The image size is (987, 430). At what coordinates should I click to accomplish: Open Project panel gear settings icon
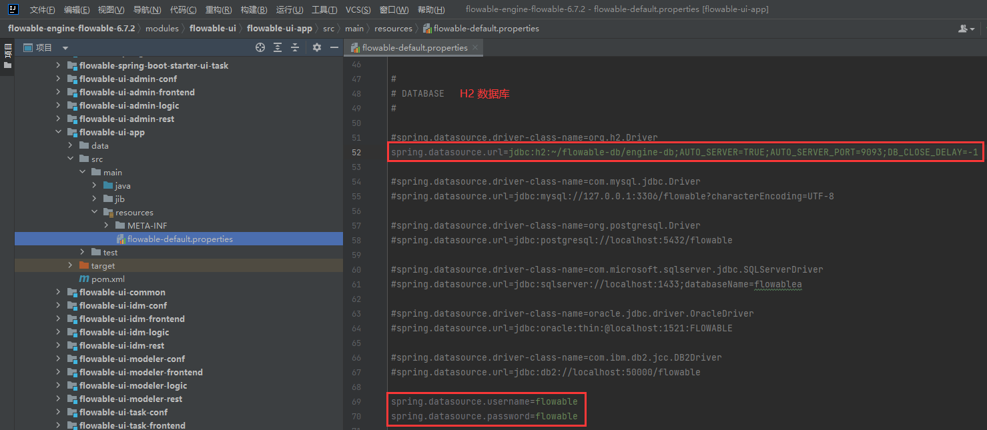click(317, 47)
